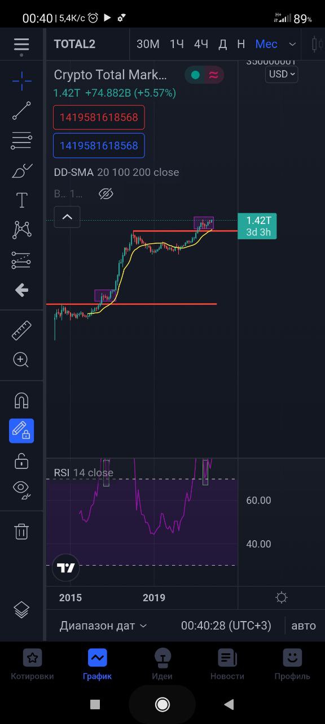Click the green market status dot

195,75
